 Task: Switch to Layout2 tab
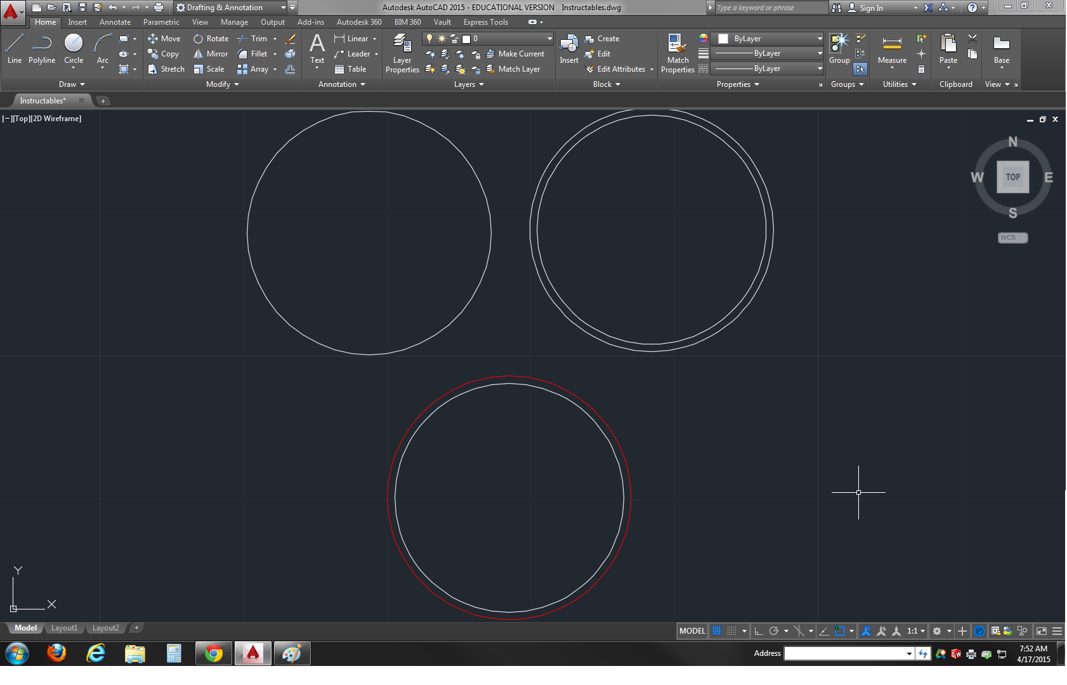click(105, 628)
